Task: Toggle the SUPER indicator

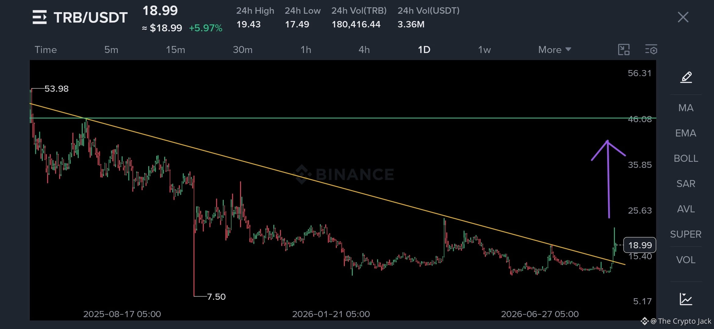Action: pyautogui.click(x=686, y=234)
